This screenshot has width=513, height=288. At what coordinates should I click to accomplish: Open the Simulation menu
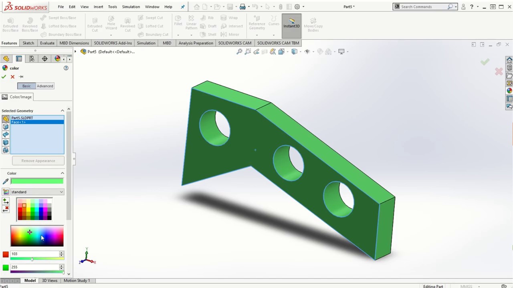(x=131, y=7)
